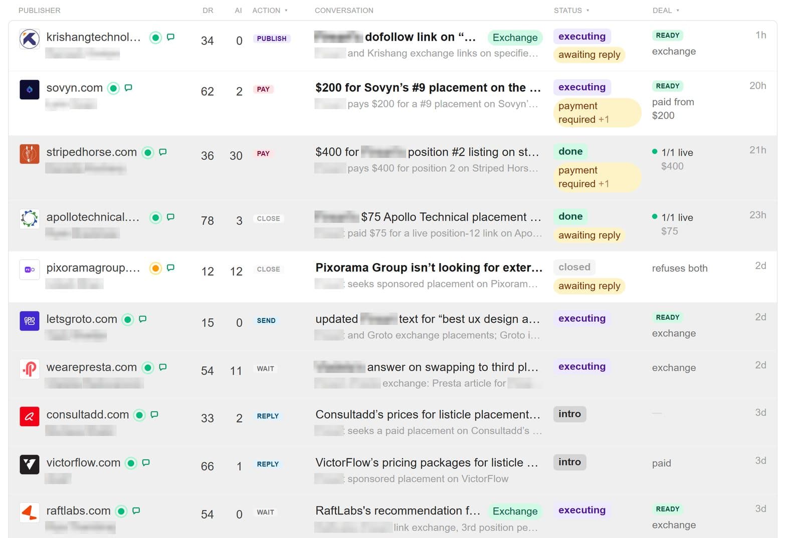Open the sovyn.com publisher link

[x=74, y=88]
